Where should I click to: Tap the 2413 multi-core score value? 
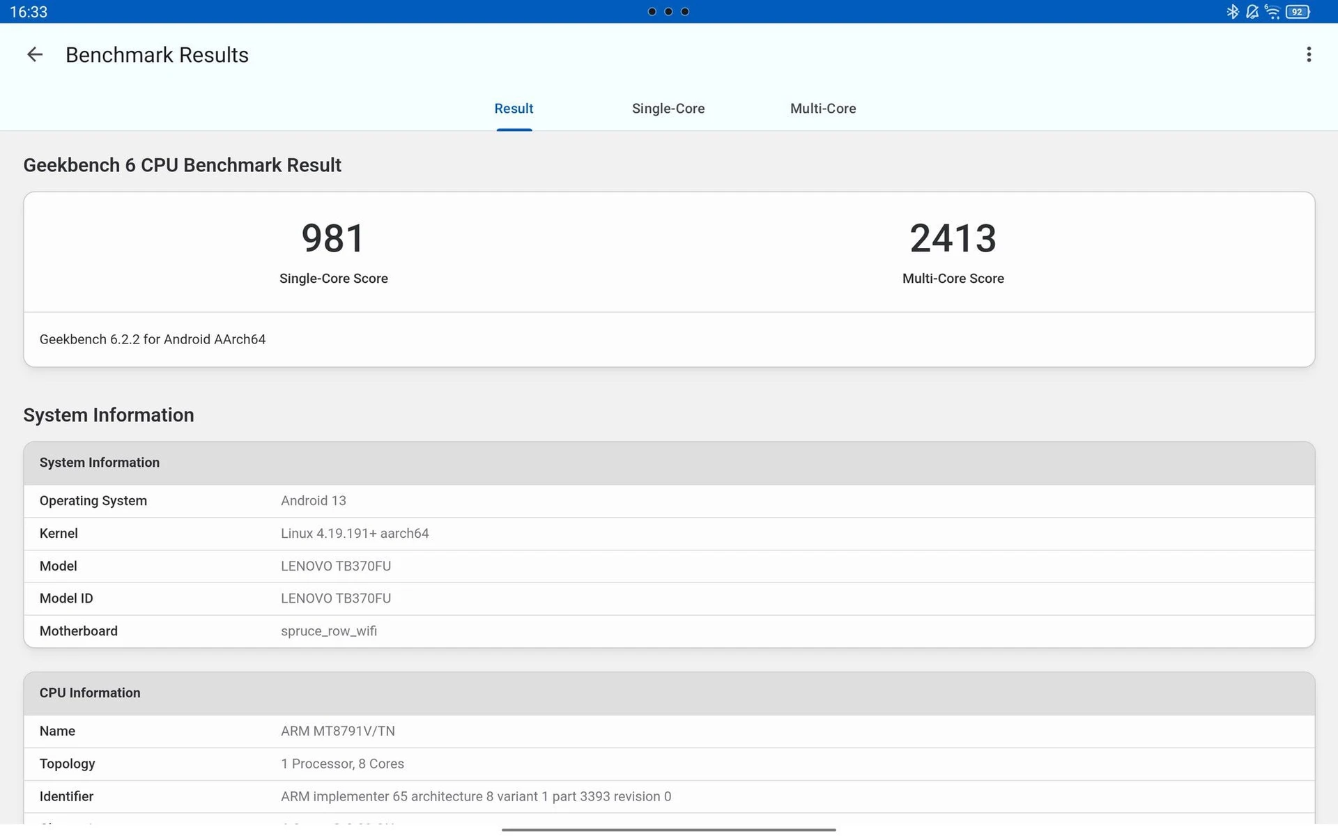(953, 238)
